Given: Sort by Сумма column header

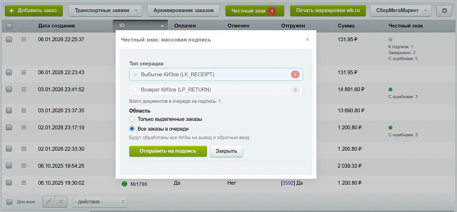Looking at the screenshot, I should pyautogui.click(x=346, y=25).
